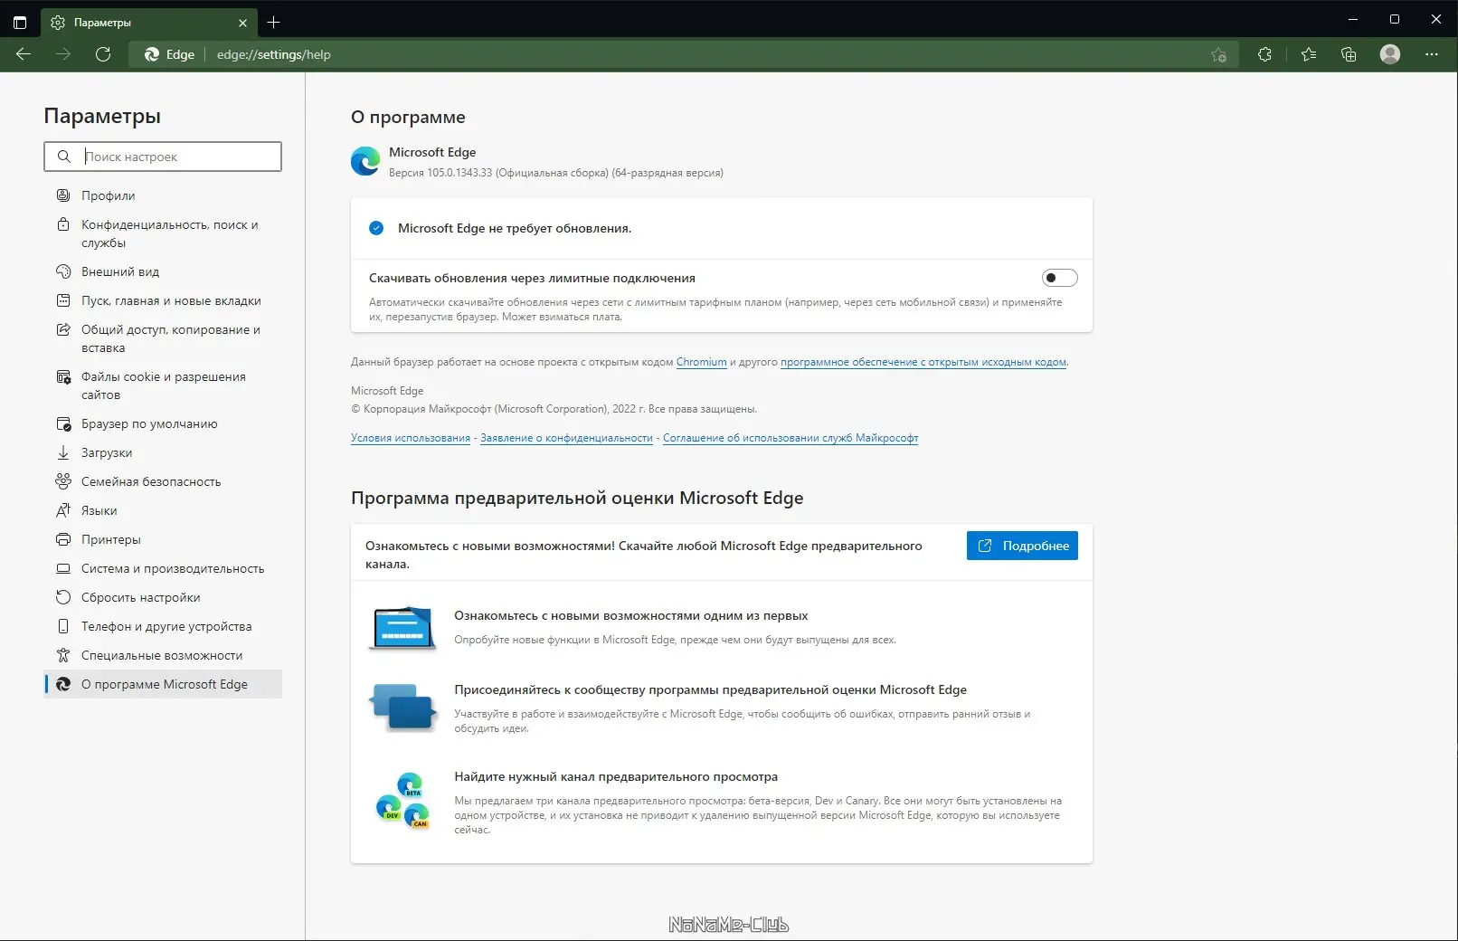
Task: Open the user profile avatar
Action: [1390, 54]
